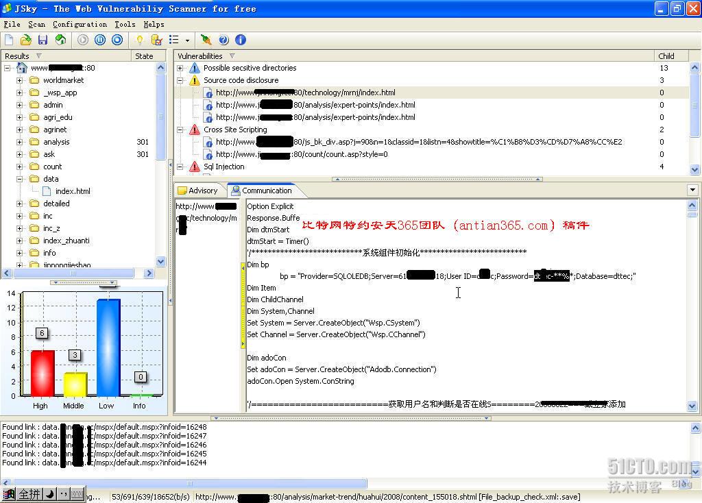
Task: Expand the analysis folder node
Action: (20, 142)
